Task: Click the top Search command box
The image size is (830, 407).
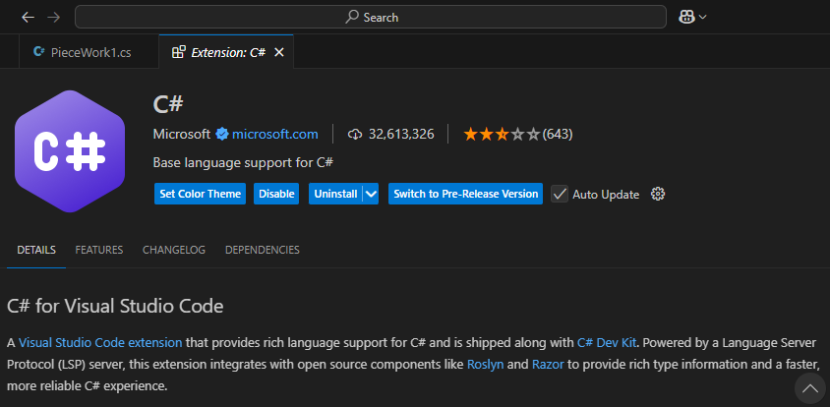Action: 371,17
